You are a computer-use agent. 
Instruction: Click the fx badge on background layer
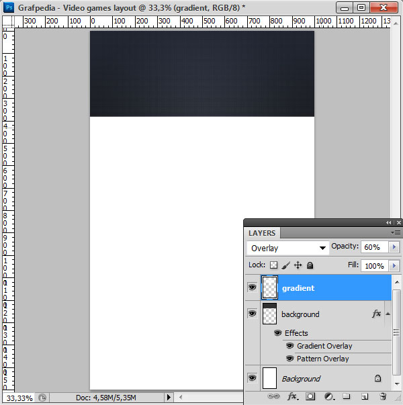(376, 314)
